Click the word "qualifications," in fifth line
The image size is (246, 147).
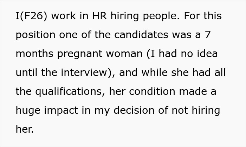[70, 92]
